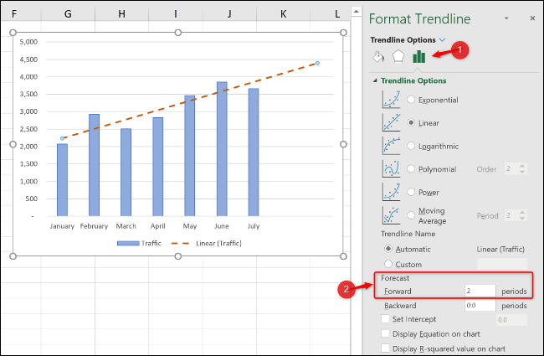Screen dimensions: 544x356
Task: Open the Trendline Options bar chart tab
Action: pyautogui.click(x=419, y=57)
